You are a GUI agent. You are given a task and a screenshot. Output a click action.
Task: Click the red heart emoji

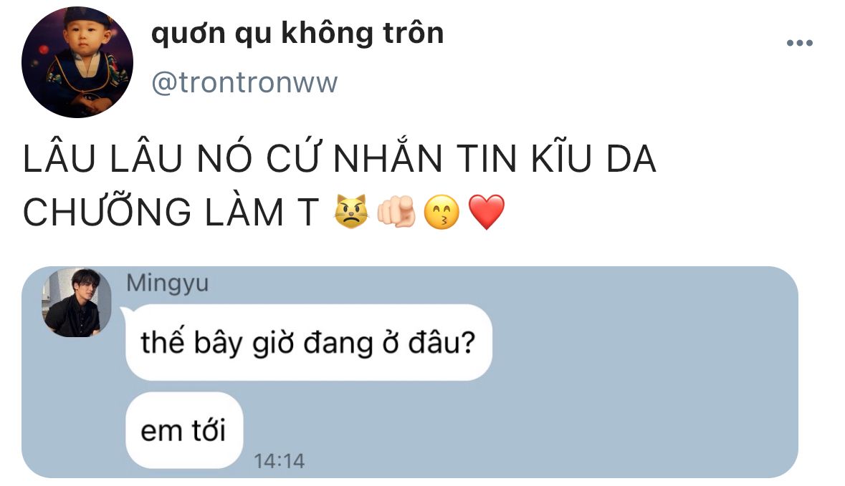click(487, 212)
